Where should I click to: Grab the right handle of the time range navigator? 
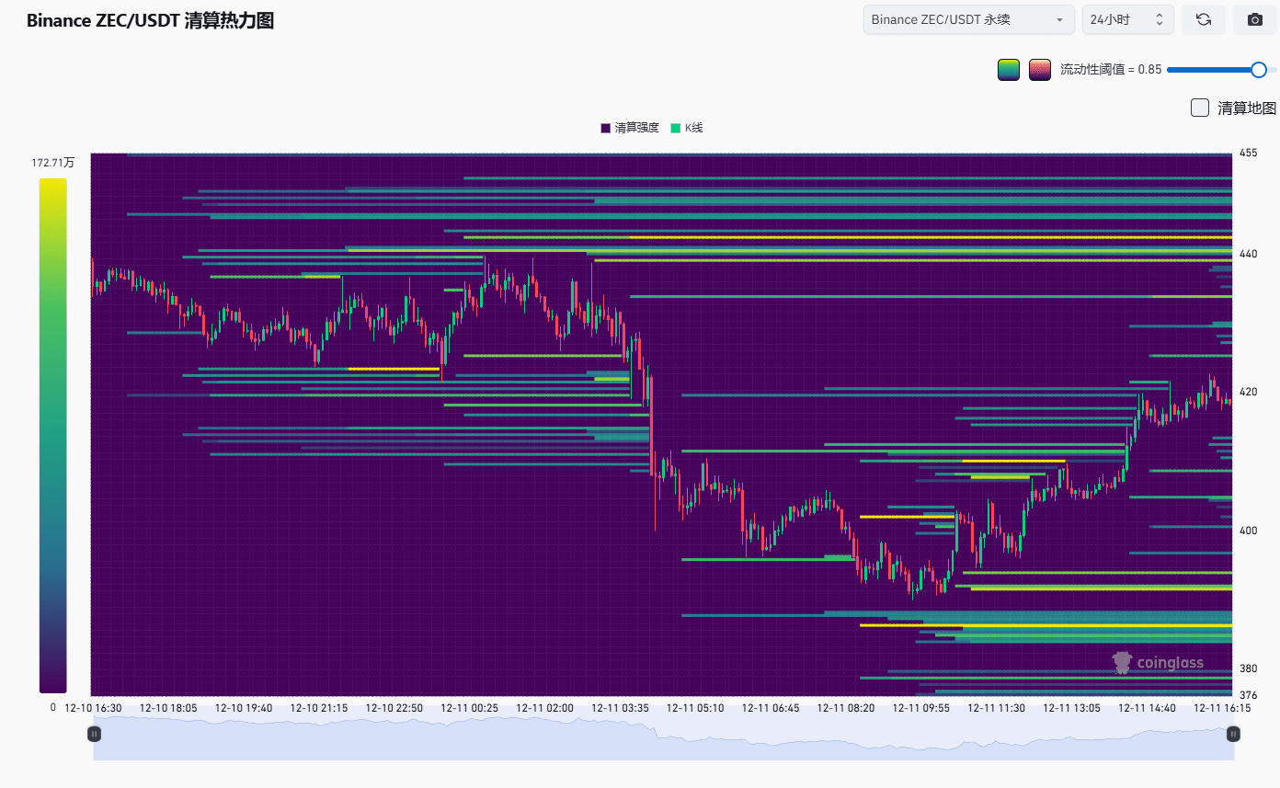point(1234,734)
